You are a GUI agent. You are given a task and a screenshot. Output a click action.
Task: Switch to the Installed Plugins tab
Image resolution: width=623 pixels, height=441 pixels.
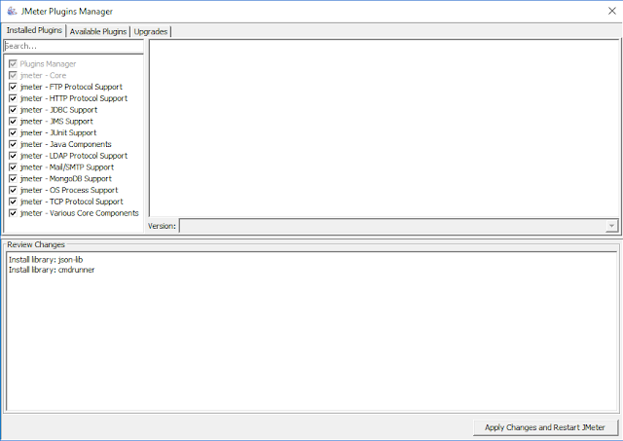point(34,30)
